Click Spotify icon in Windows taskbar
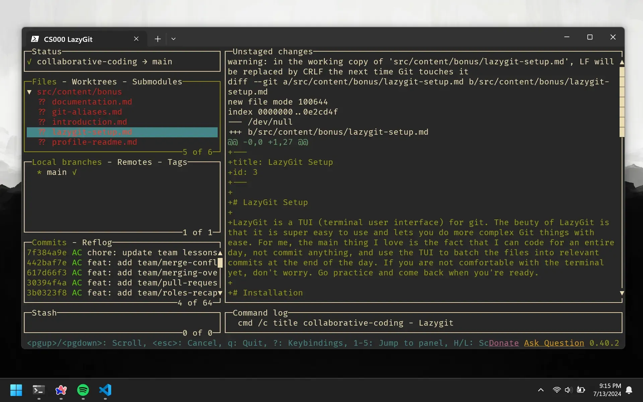 point(83,390)
